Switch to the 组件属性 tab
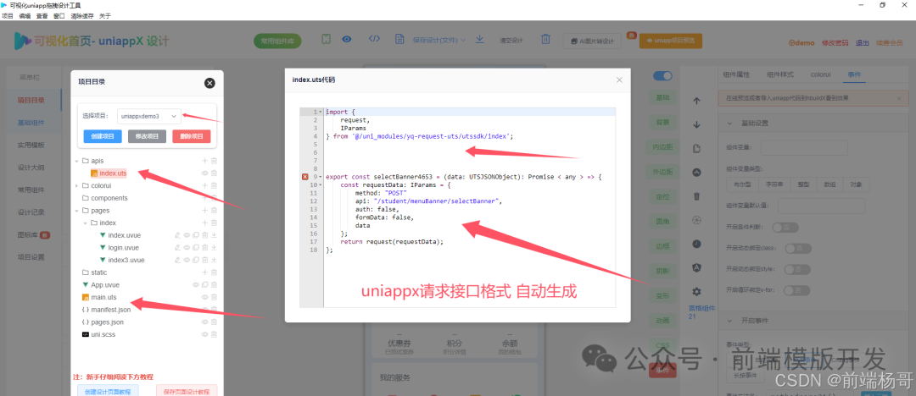The height and width of the screenshot is (396, 916). click(736, 74)
